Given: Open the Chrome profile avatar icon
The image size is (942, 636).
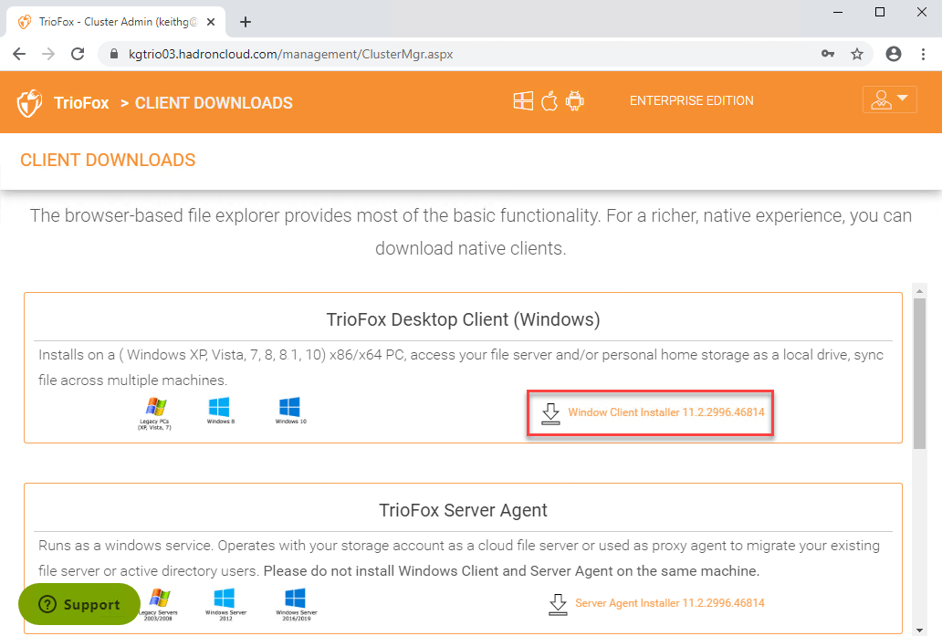Looking at the screenshot, I should coord(894,54).
